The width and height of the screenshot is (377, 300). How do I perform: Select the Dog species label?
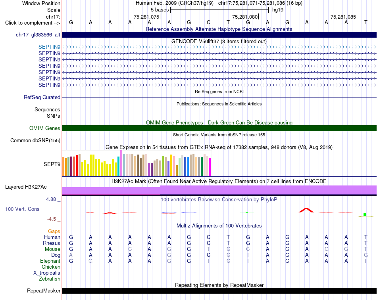pyautogui.click(x=56, y=255)
